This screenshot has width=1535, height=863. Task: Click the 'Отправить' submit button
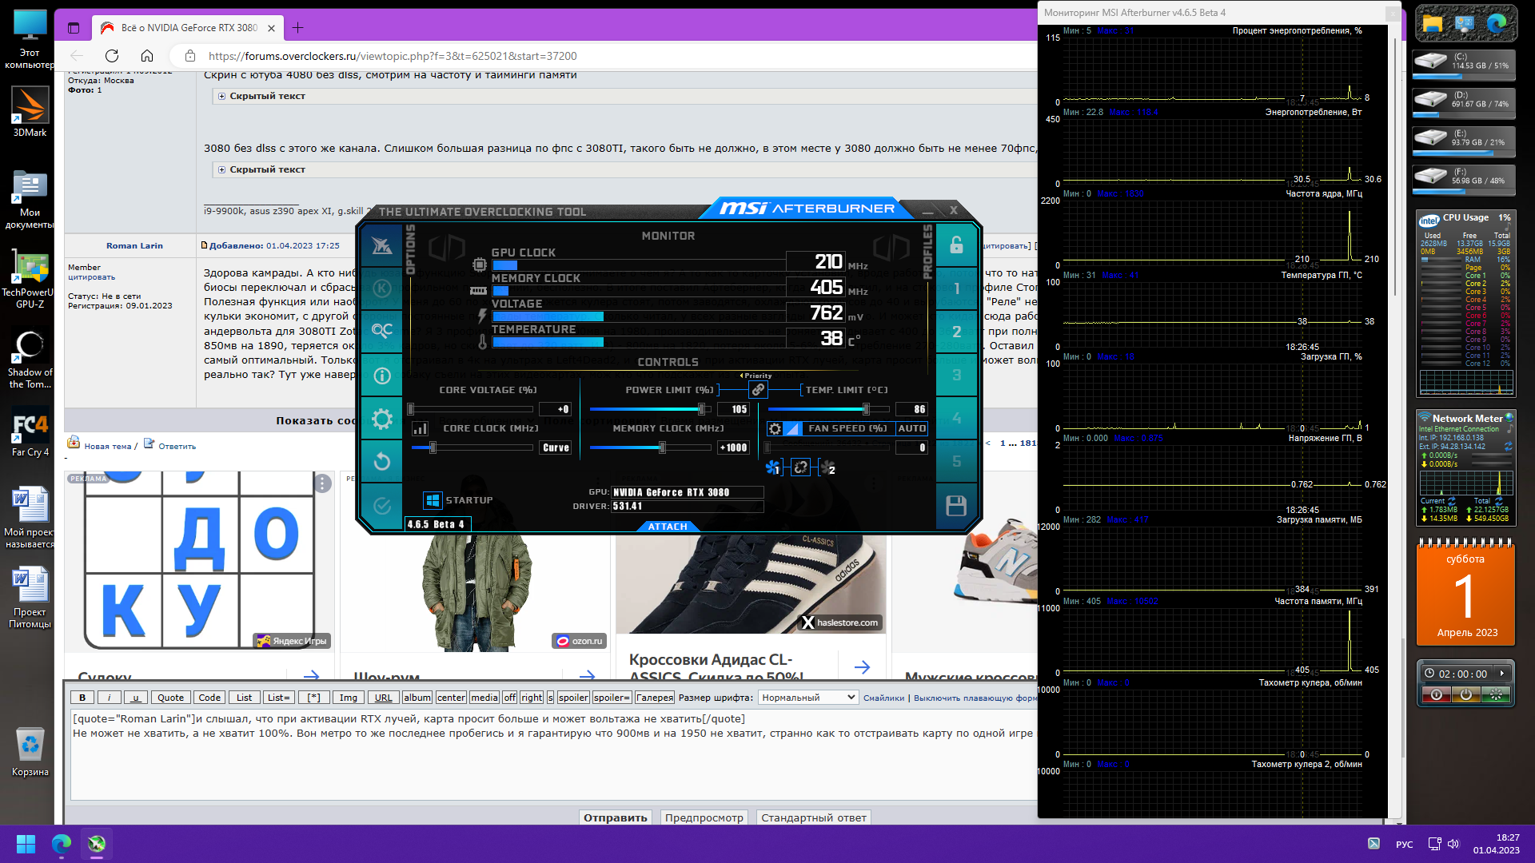[615, 817]
